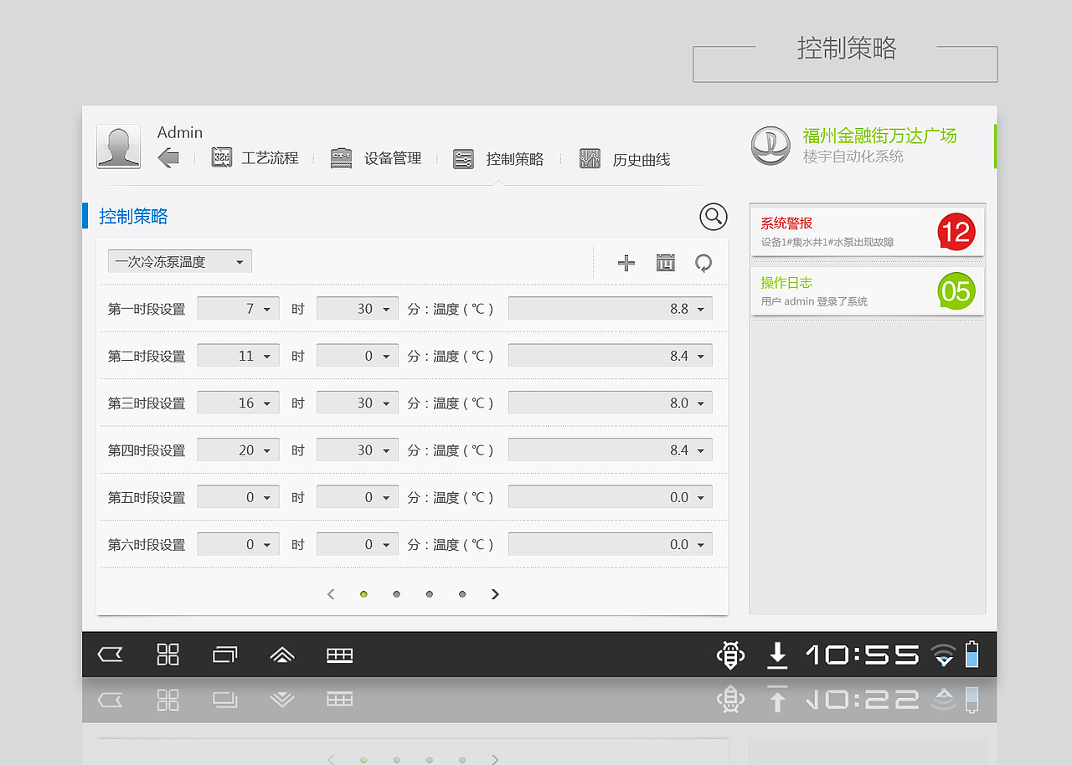Tap the recent apps icon in system bar
1072x765 pixels.
(x=225, y=655)
